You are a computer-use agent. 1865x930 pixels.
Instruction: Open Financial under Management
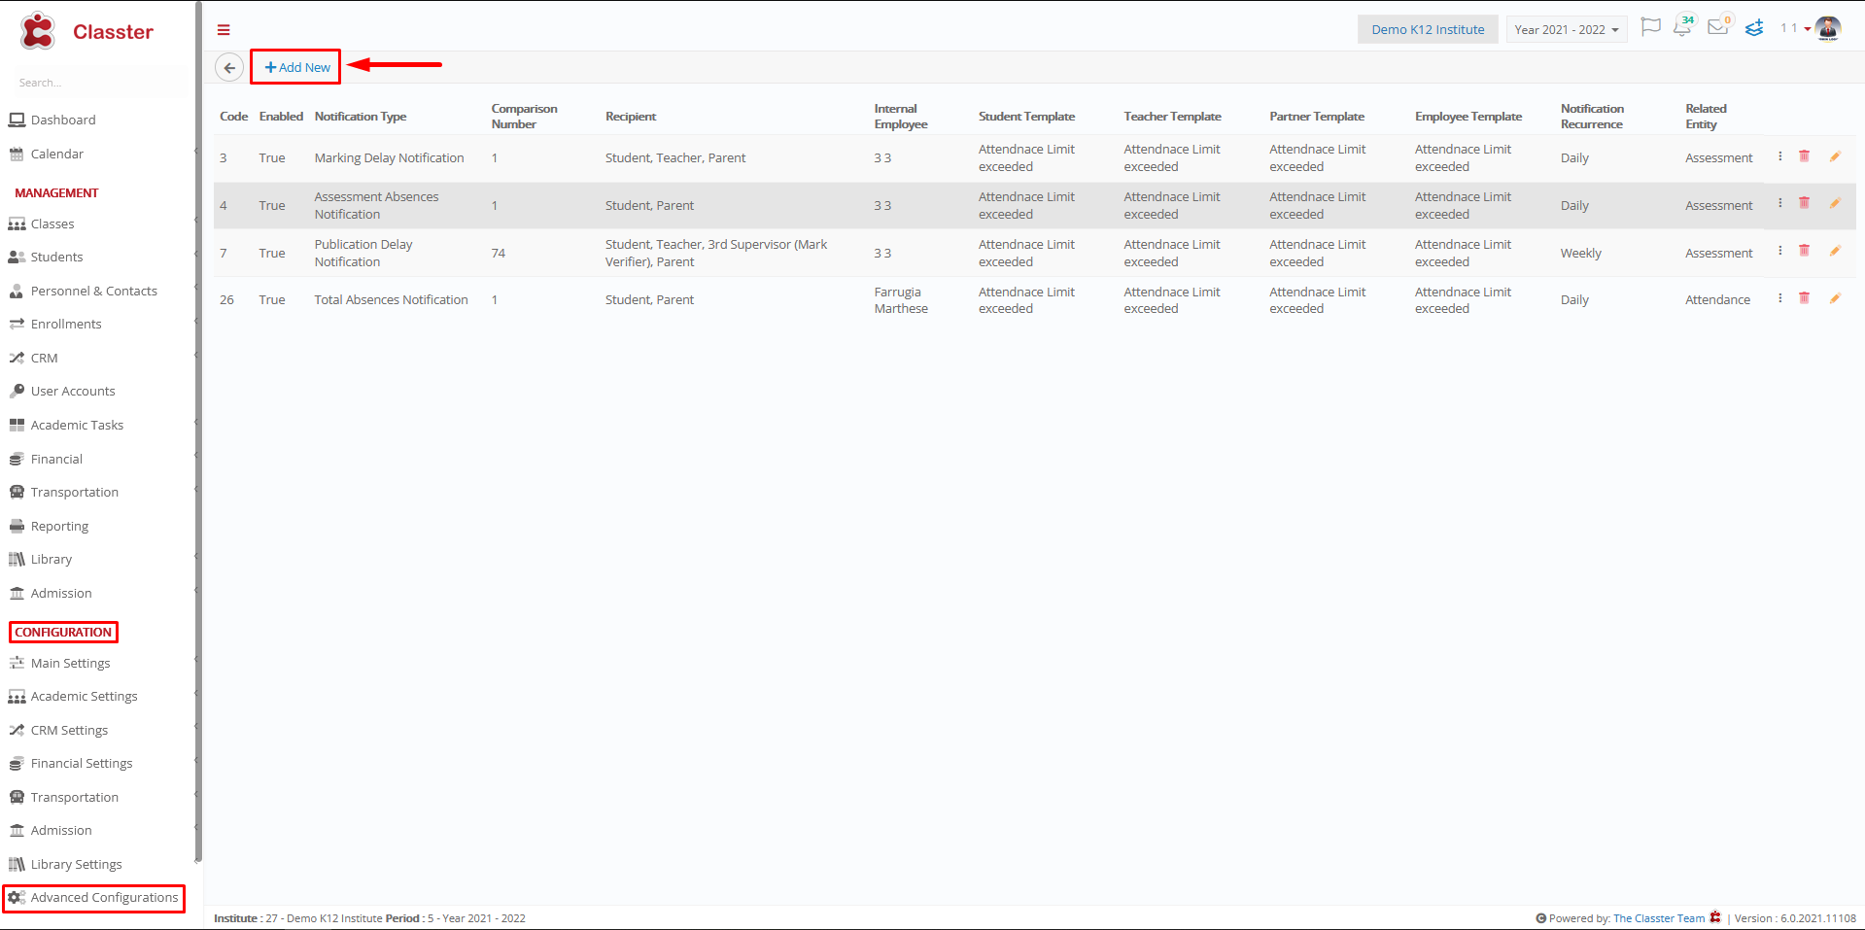[x=56, y=459]
